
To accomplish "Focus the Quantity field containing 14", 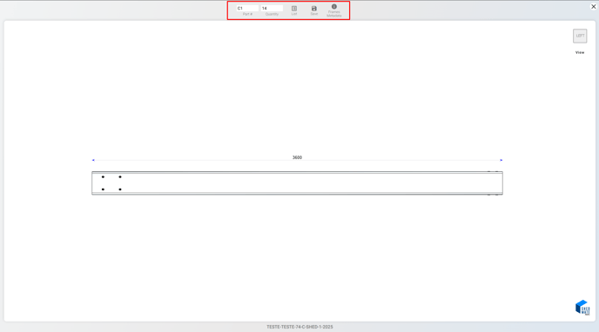I will [272, 8].
